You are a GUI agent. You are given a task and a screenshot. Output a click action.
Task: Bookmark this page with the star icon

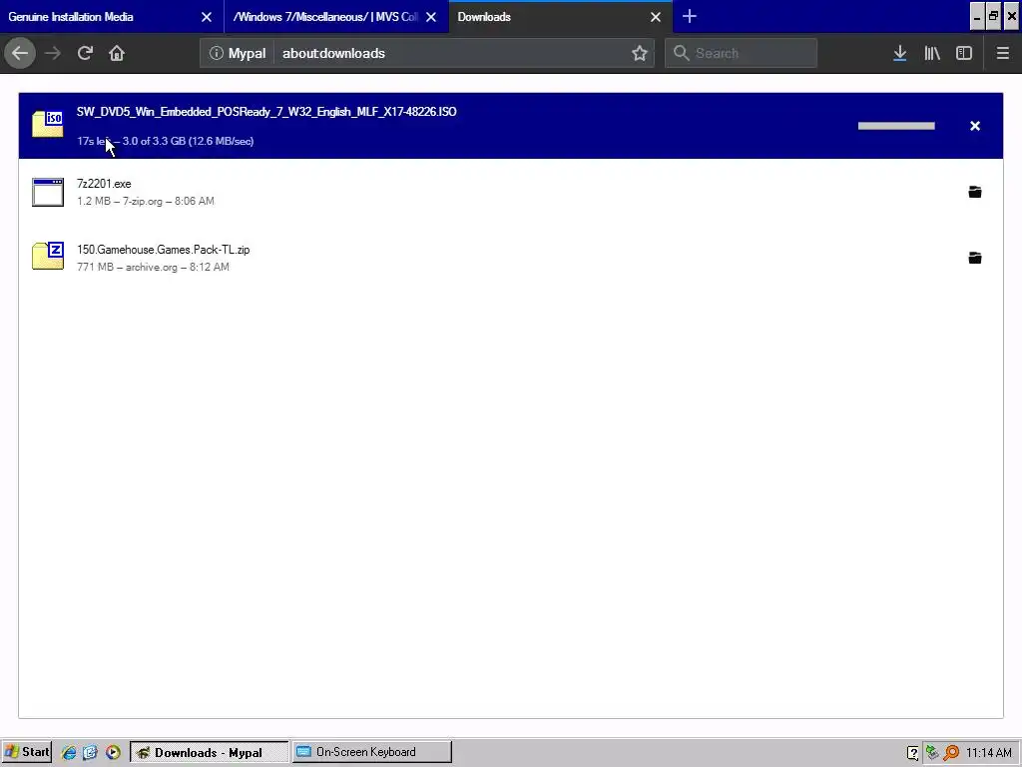pyautogui.click(x=640, y=53)
